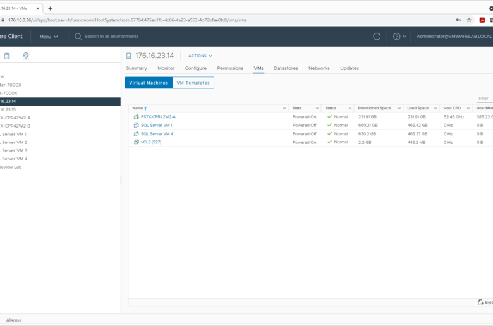Open the Status column filter chevron
This screenshot has height=326, width=493.
pos(350,108)
